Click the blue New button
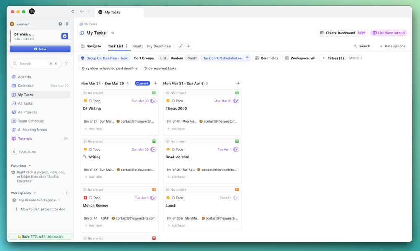The image size is (420, 251). click(40, 49)
